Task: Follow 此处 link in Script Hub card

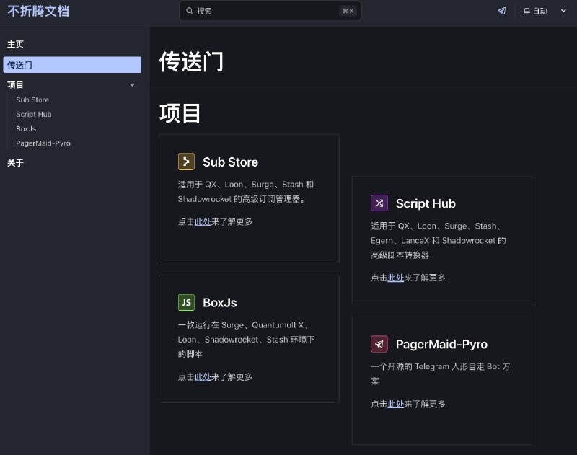Action: pos(395,278)
